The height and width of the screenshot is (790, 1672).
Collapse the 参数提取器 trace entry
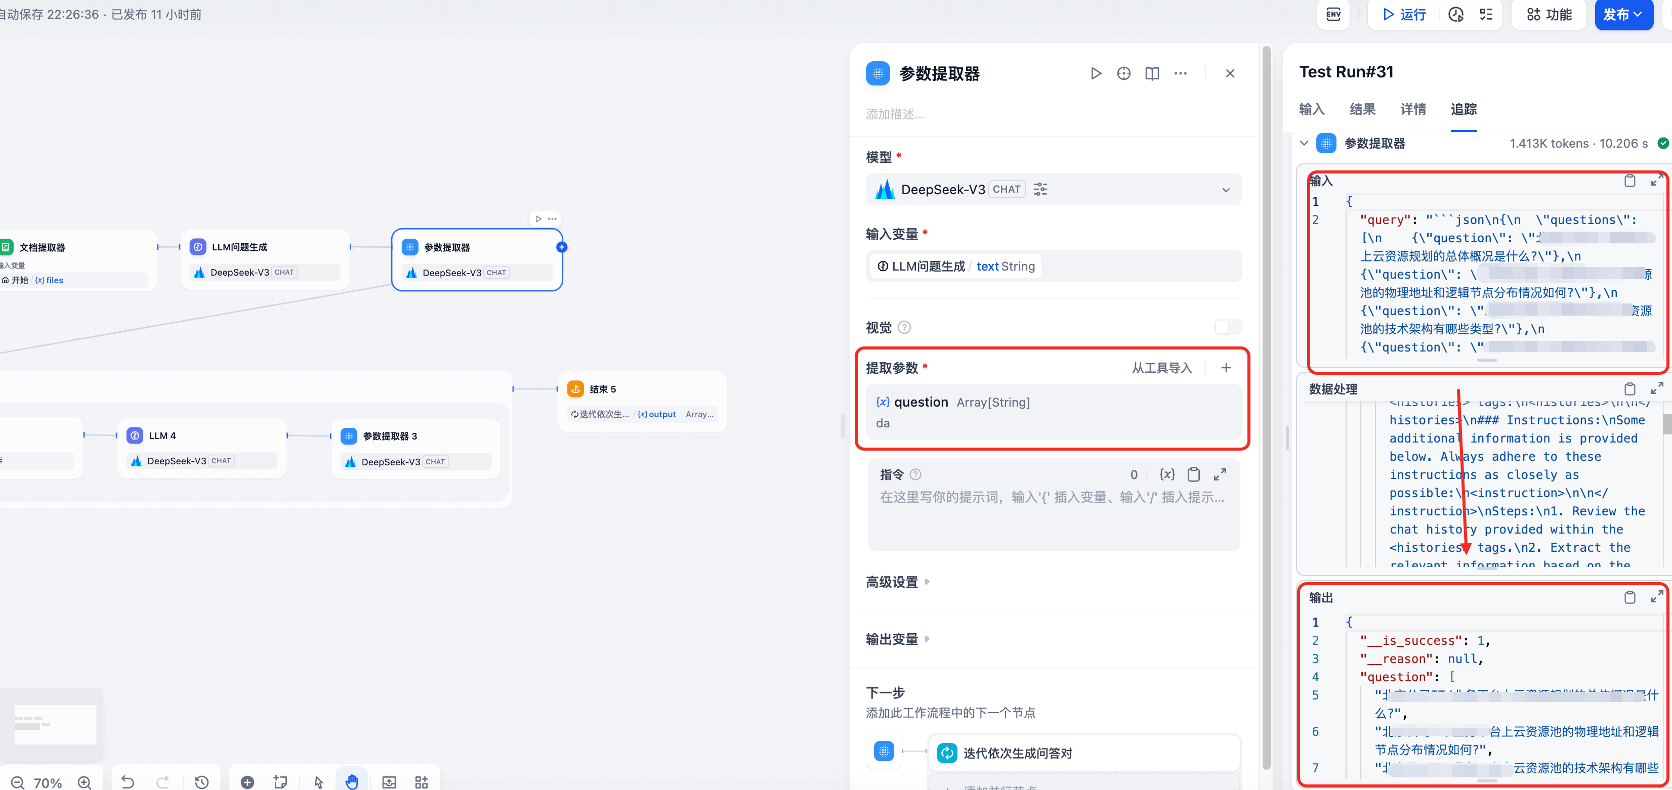tap(1304, 143)
